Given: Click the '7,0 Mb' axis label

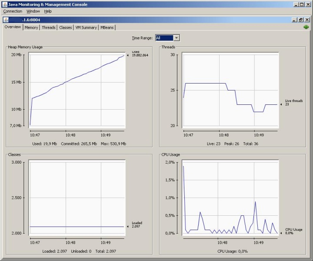Looking at the screenshot, I should coord(16,126).
